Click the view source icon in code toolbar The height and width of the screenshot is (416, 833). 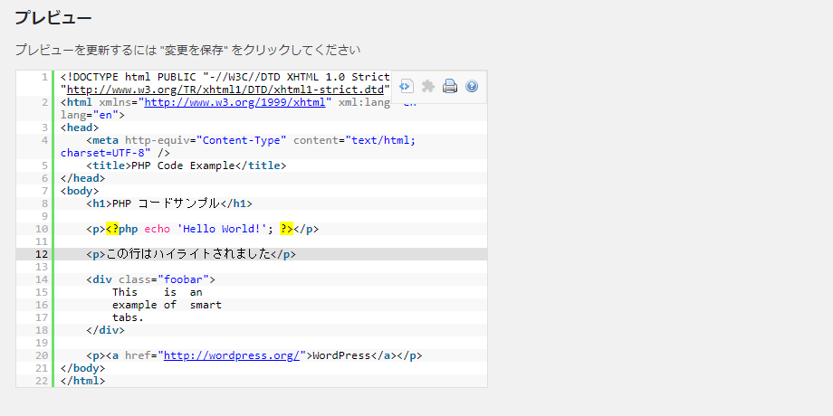[x=407, y=87]
